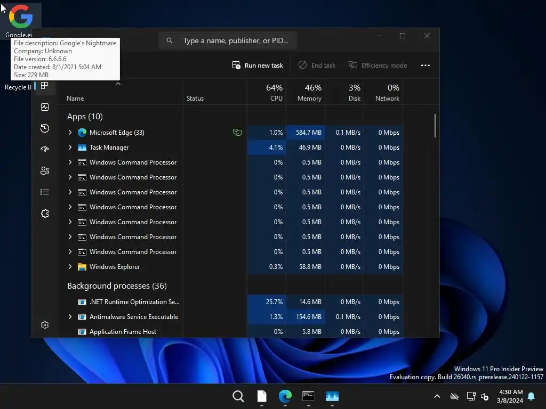
Task: Click the notification bell in system tray
Action: 532,396
